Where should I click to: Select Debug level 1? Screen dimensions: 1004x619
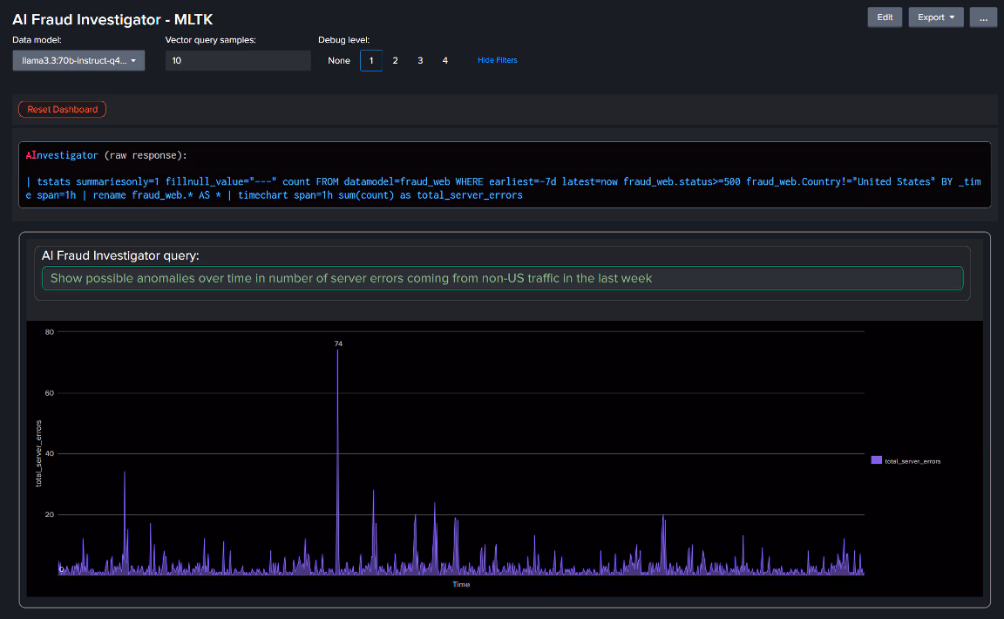[370, 60]
